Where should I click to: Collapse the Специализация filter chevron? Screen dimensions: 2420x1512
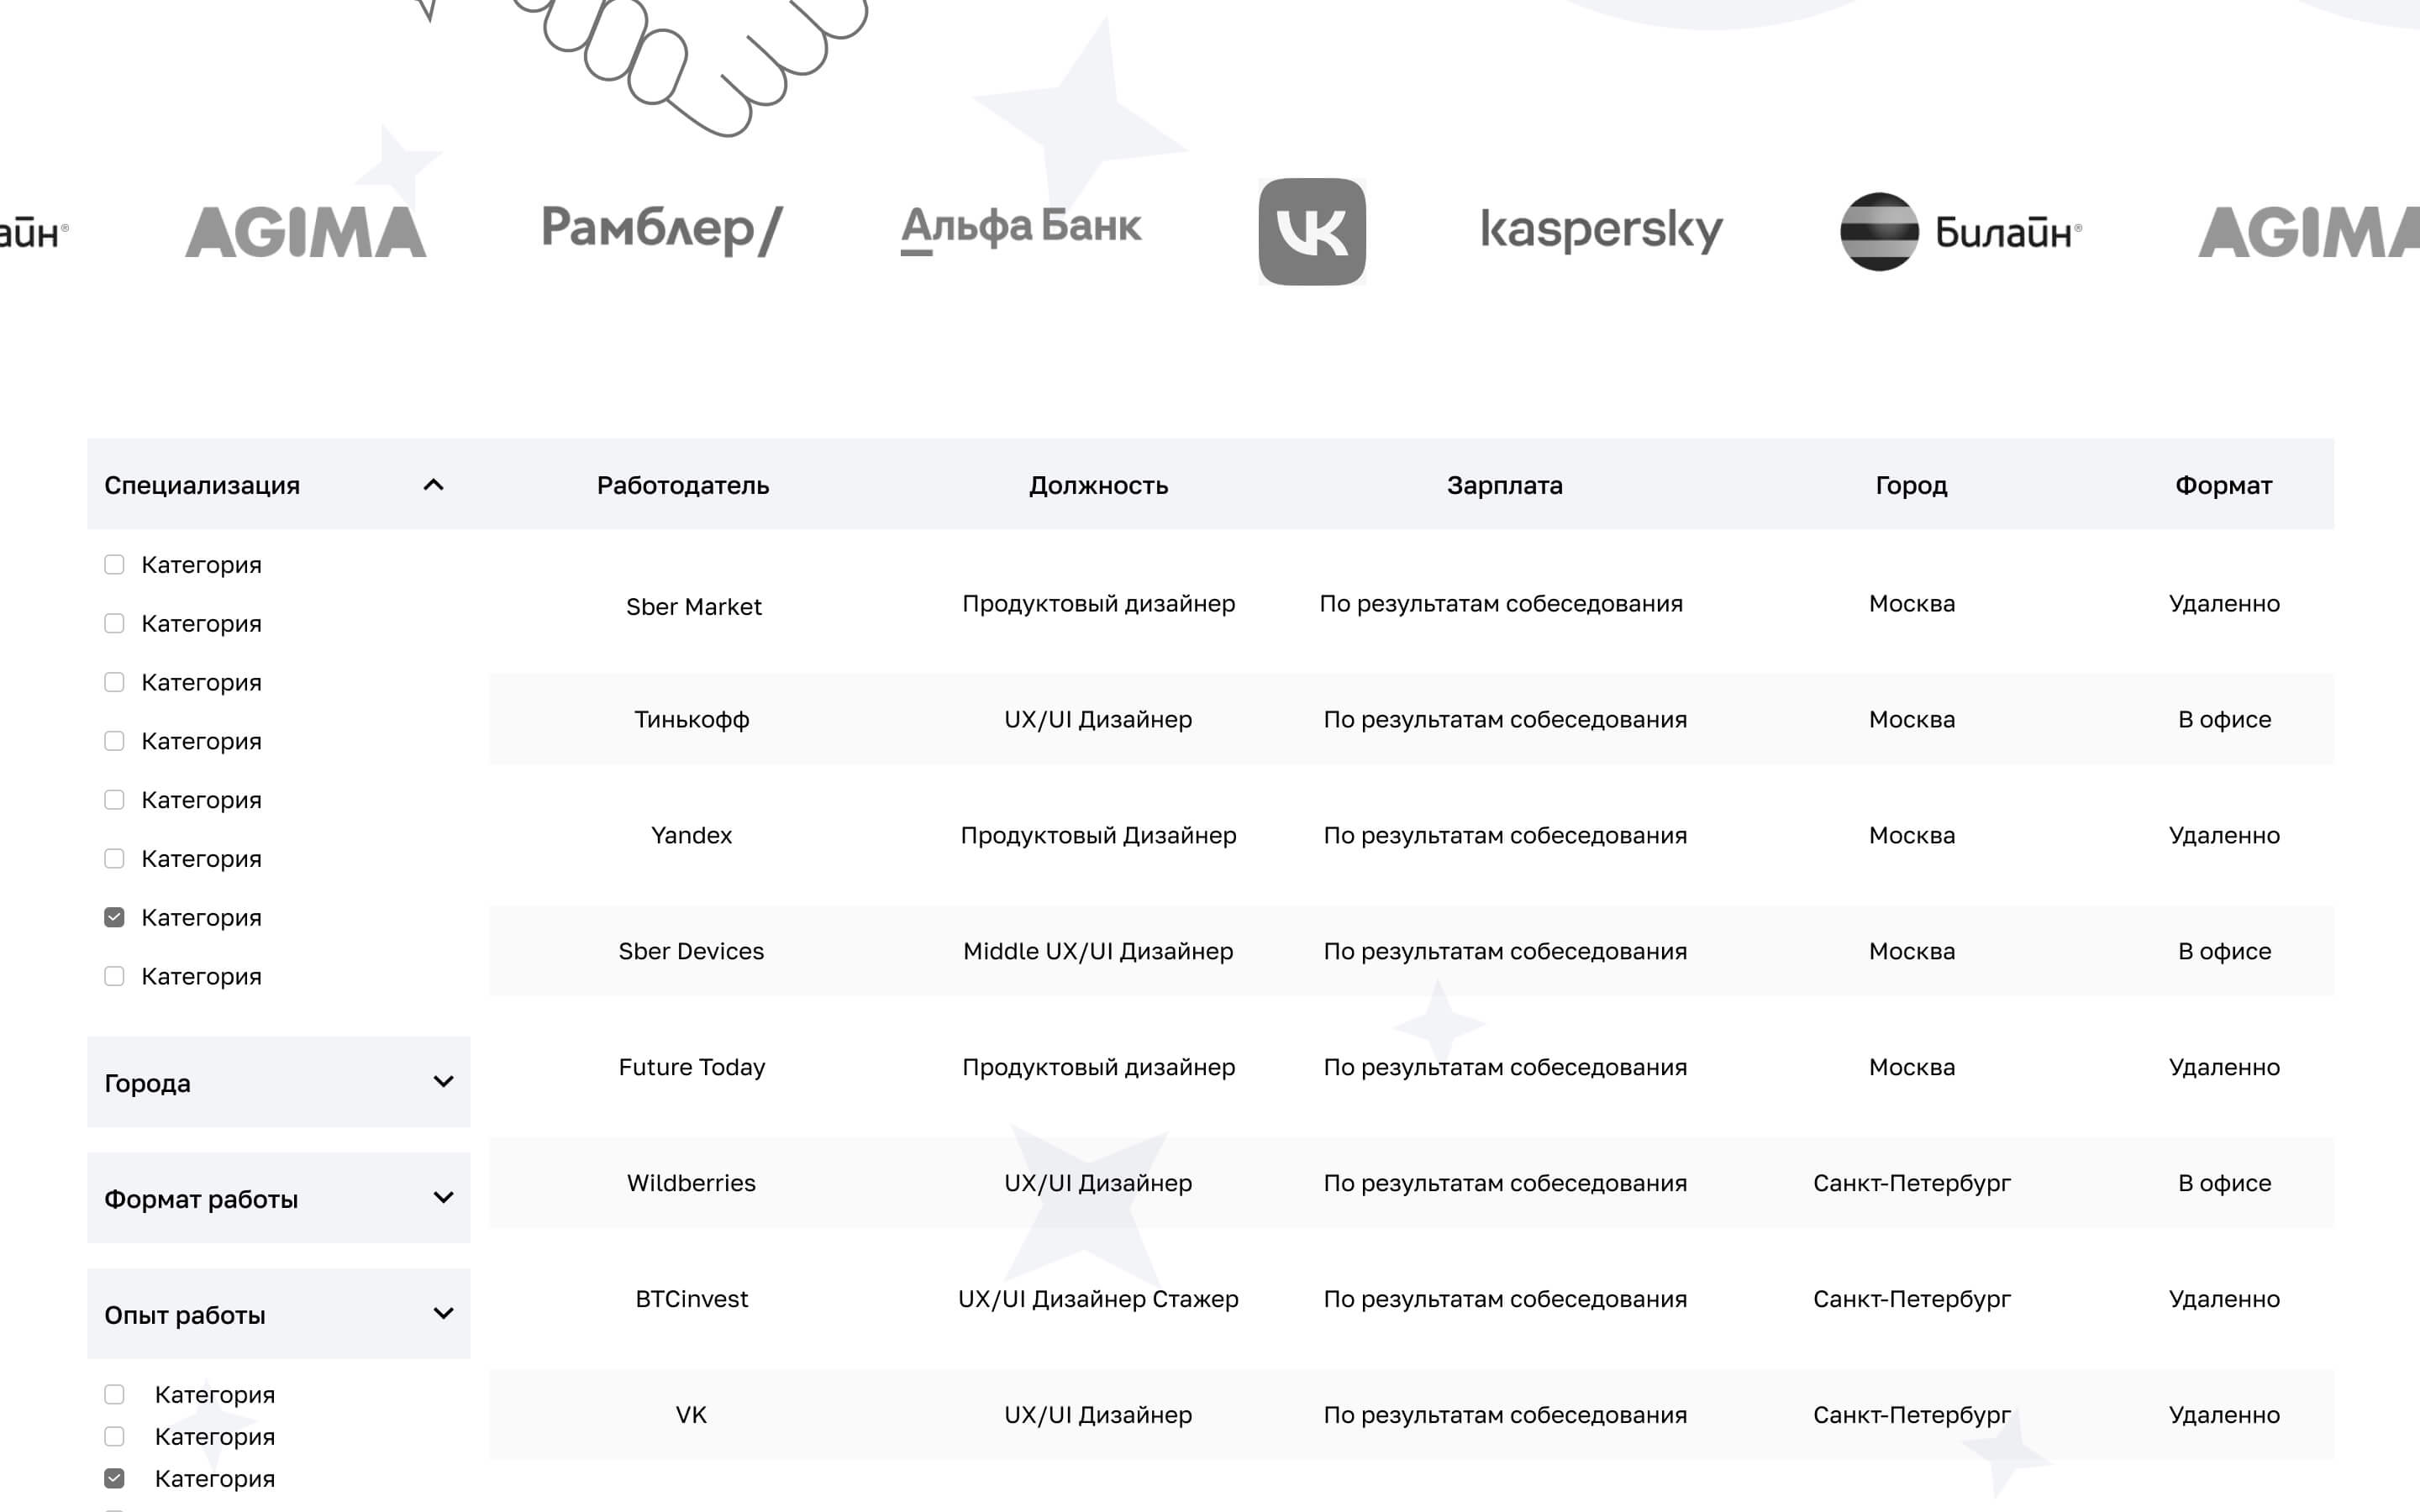433,485
